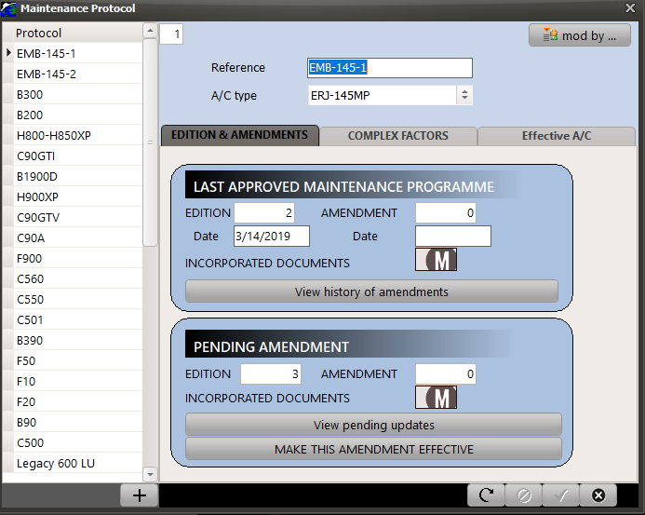Click the checkmark save icon
The width and height of the screenshot is (645, 515).
pos(561,495)
